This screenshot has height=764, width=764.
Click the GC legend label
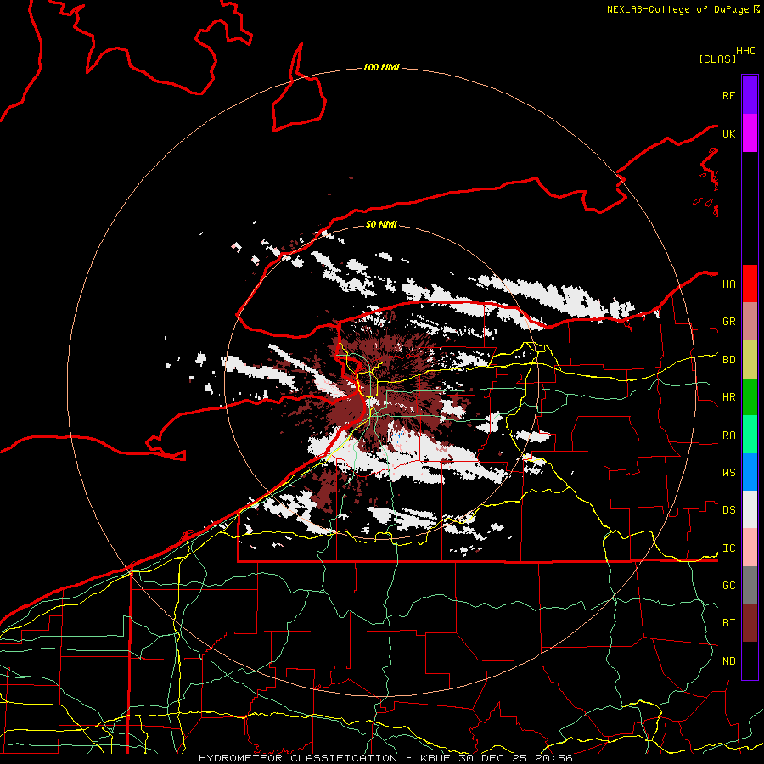coord(728,585)
